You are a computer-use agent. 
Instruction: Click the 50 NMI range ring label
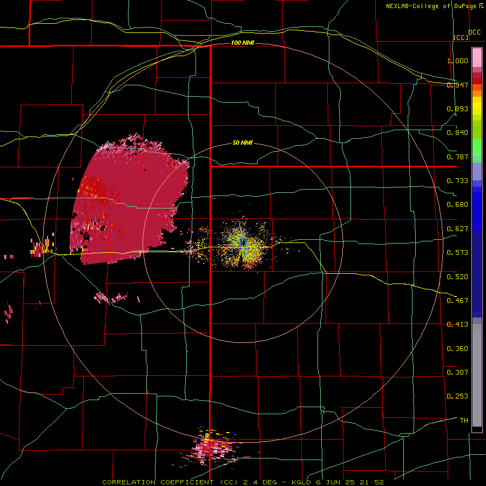tap(242, 143)
